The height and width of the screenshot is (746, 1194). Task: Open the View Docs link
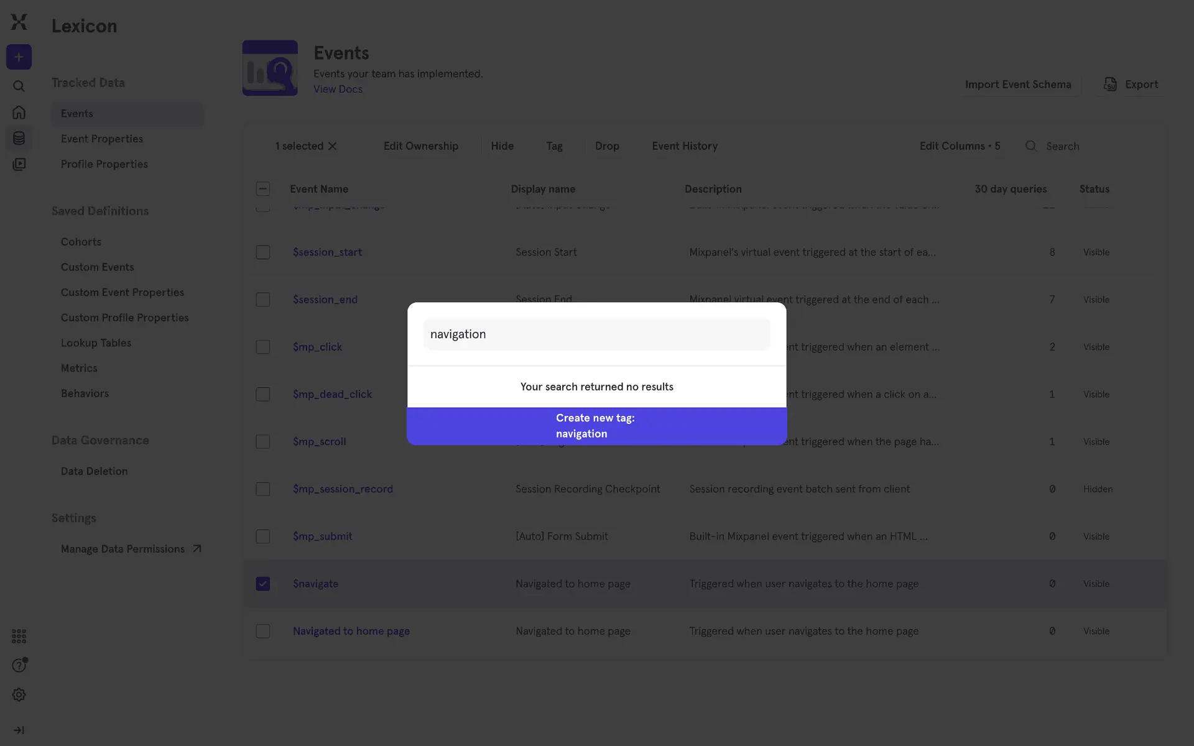click(338, 89)
